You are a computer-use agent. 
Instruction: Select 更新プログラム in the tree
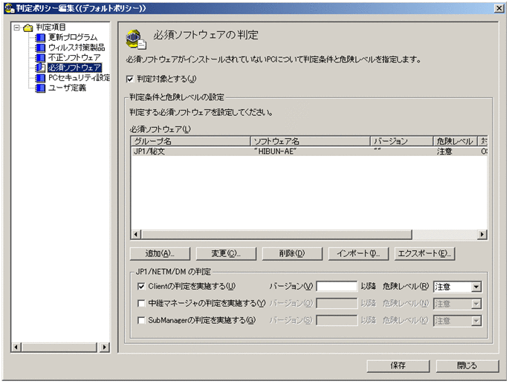pos(73,37)
